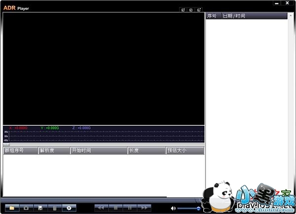The height and width of the screenshot is (214, 296).
Task: Sort by the 序号 column header
Action: [x=214, y=16]
